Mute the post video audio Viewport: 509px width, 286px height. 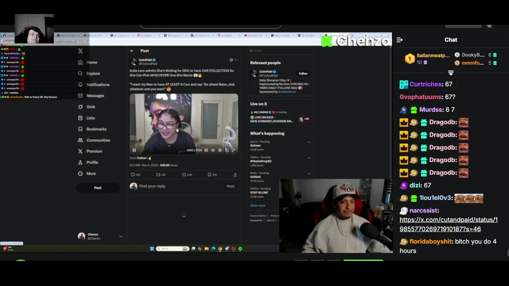[213, 150]
